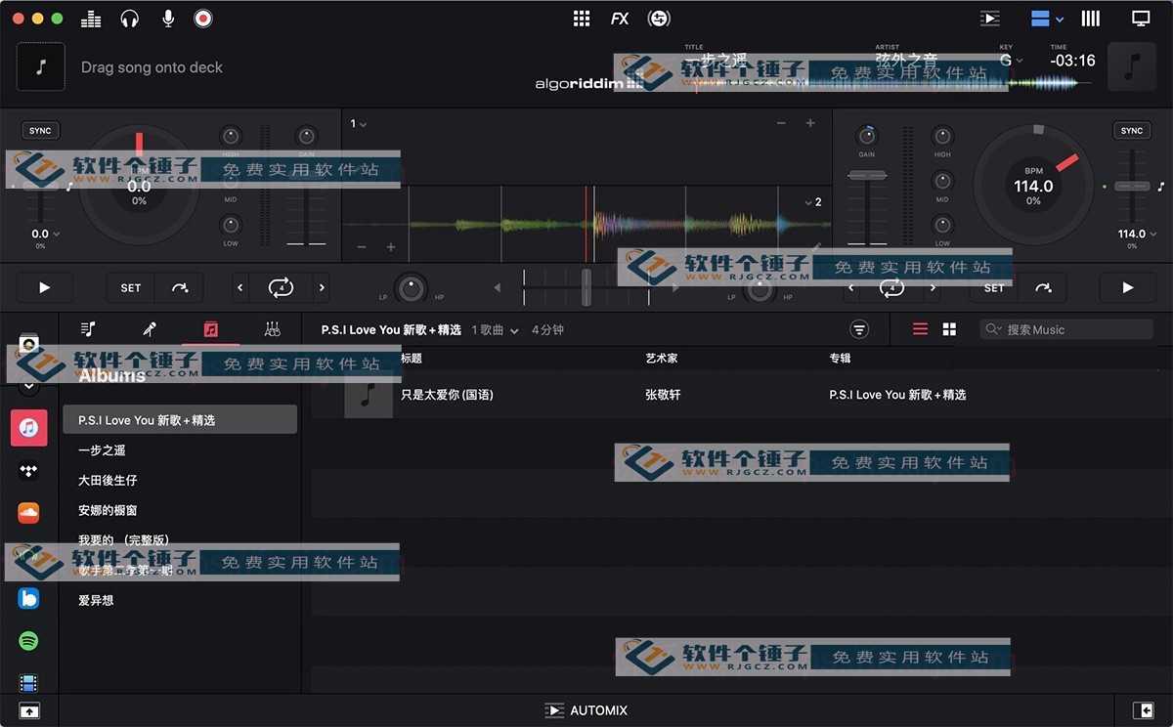Halve the left deck loop length
1173x727 pixels.
[x=241, y=287]
